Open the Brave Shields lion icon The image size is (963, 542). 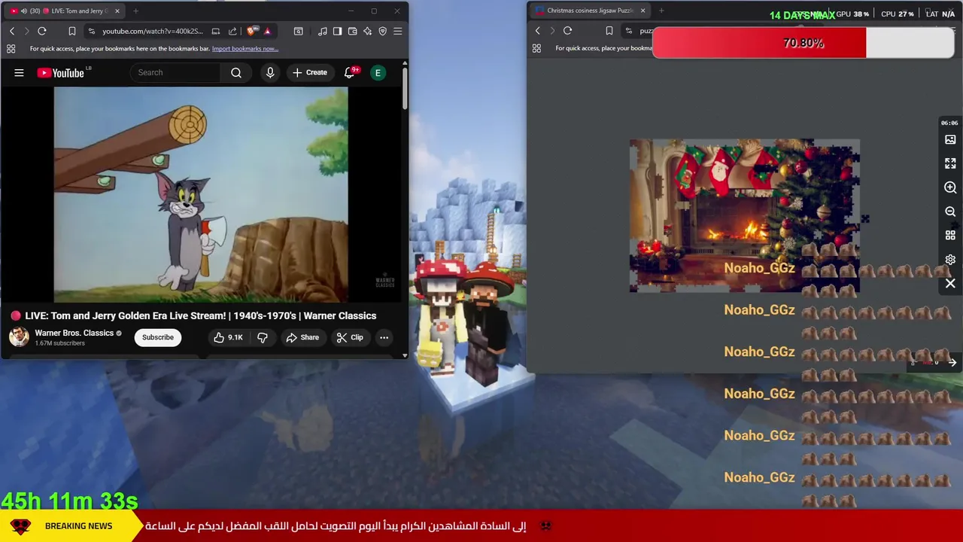pos(251,31)
